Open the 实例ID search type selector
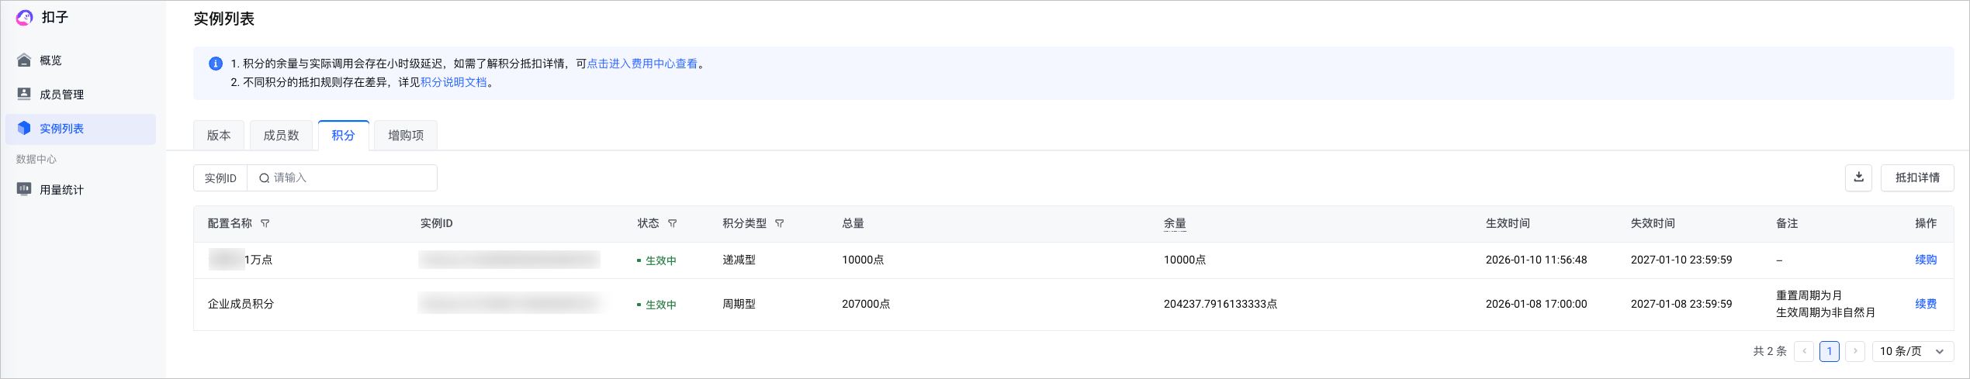The height and width of the screenshot is (379, 1970). [x=220, y=178]
